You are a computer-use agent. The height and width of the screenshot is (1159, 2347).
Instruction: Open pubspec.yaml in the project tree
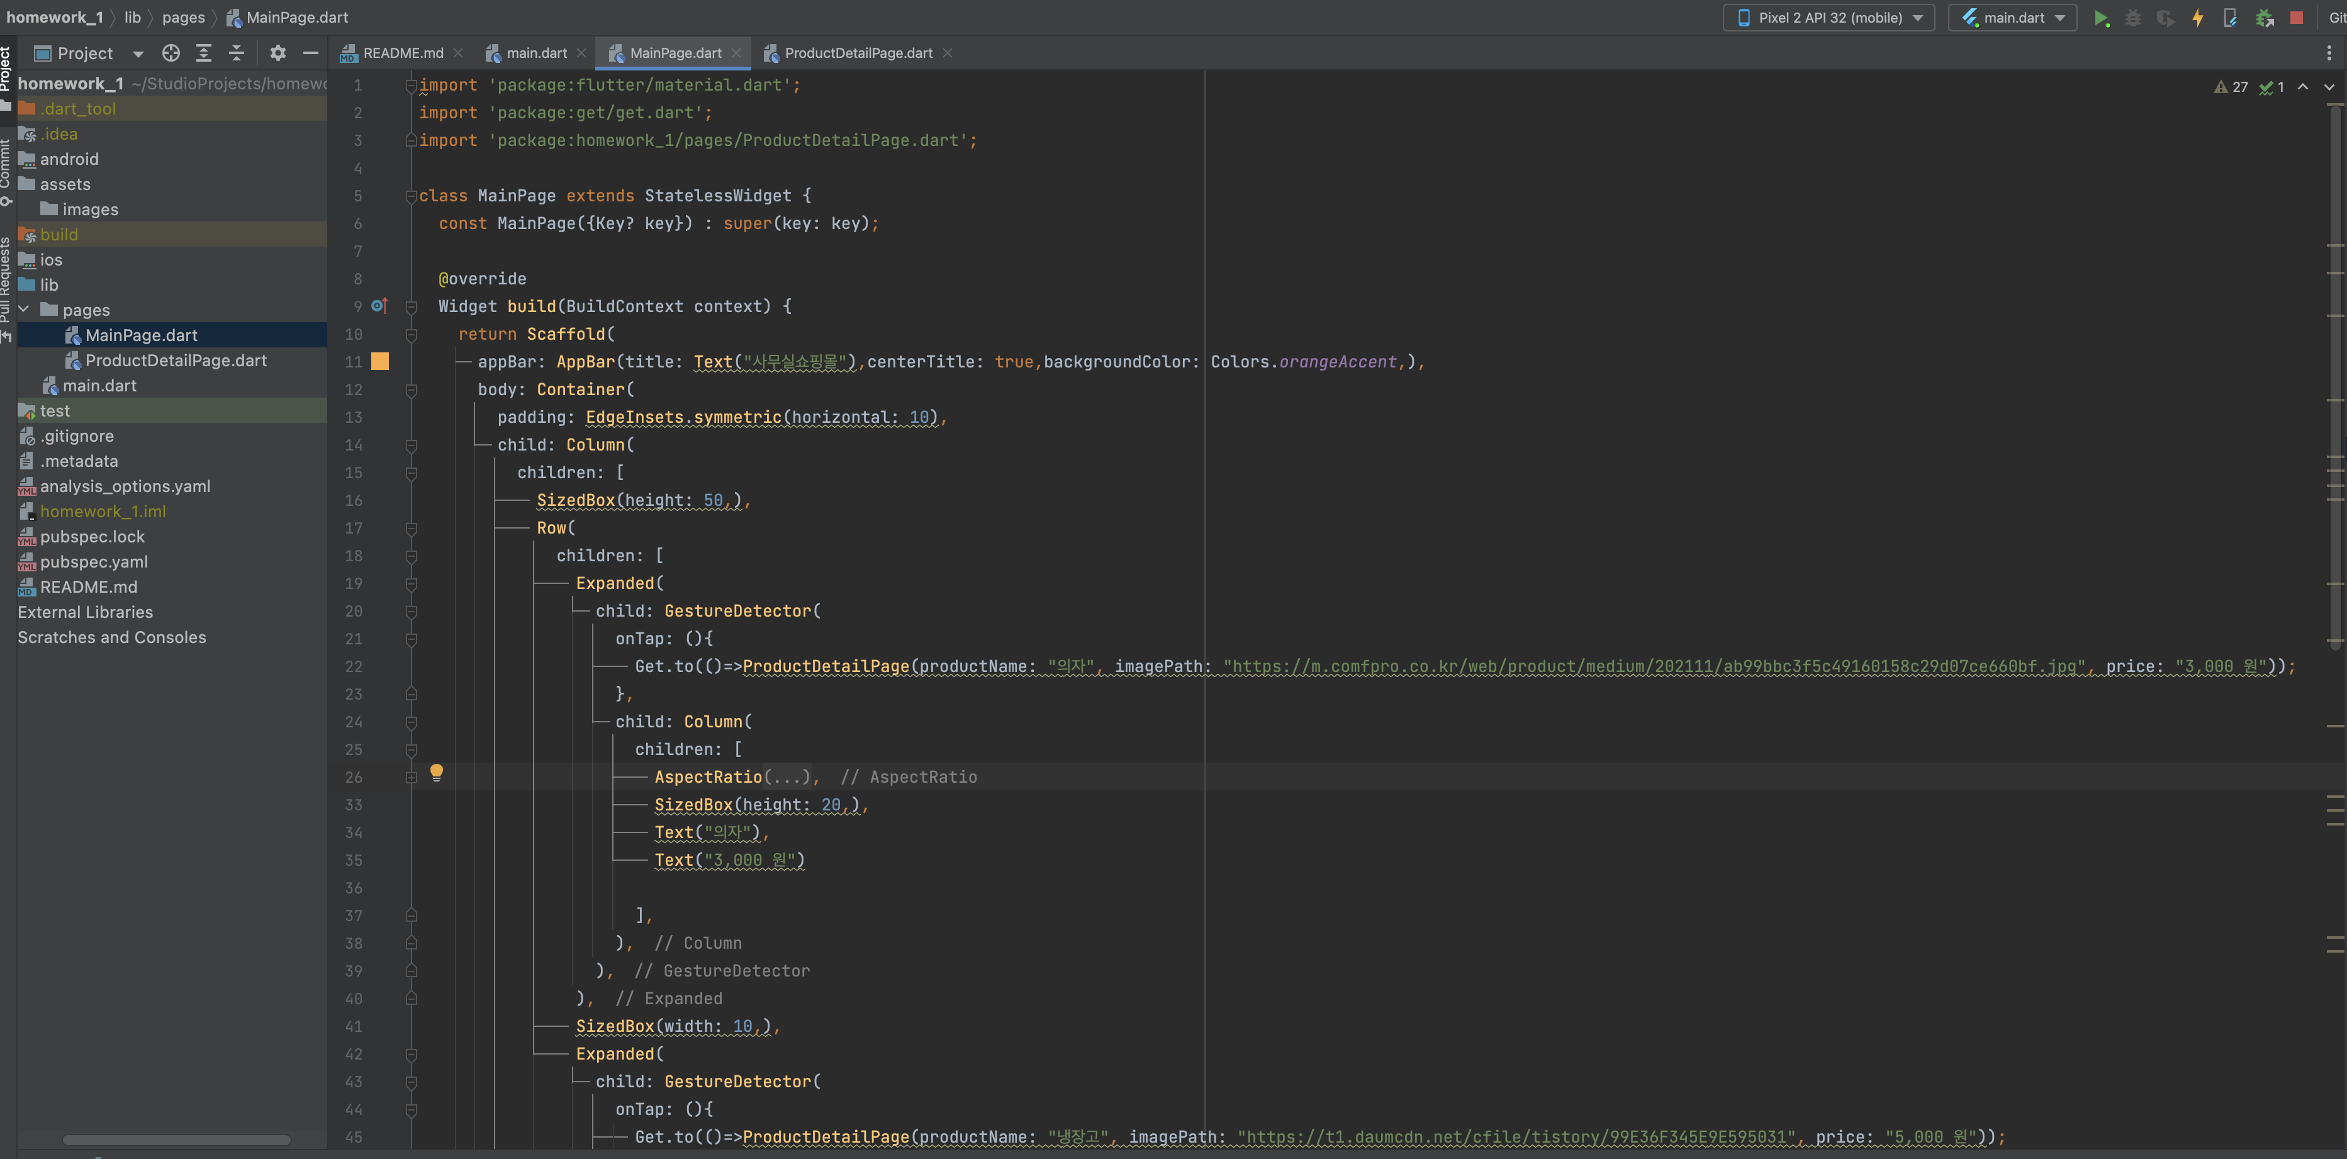pos(93,562)
